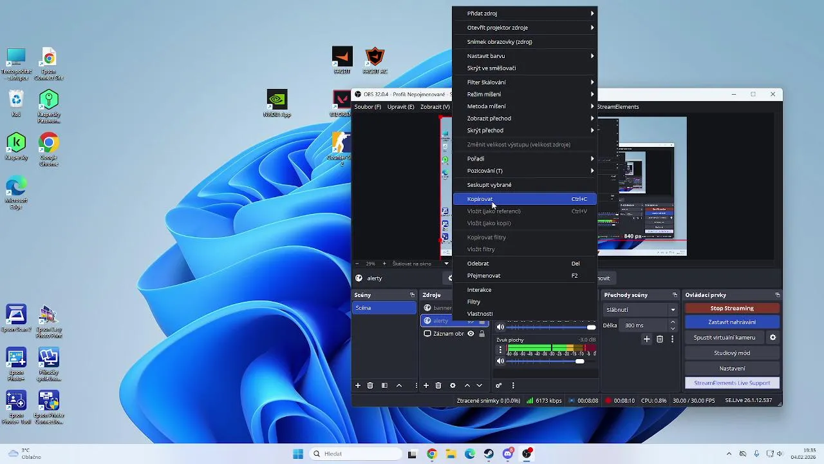This screenshot has height=464, width=824.
Task: Select the Scéna item in scenes list
Action: [384, 308]
